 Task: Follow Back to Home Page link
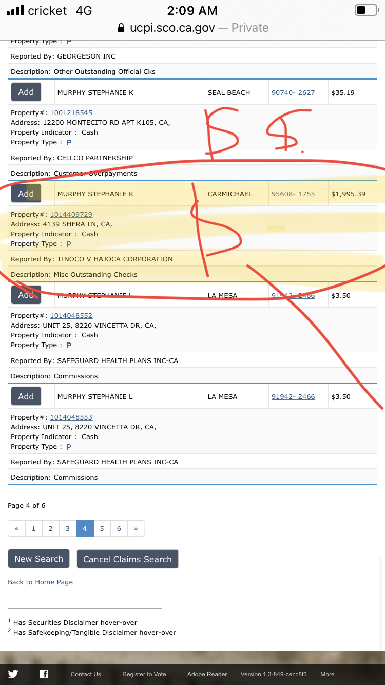(40, 582)
